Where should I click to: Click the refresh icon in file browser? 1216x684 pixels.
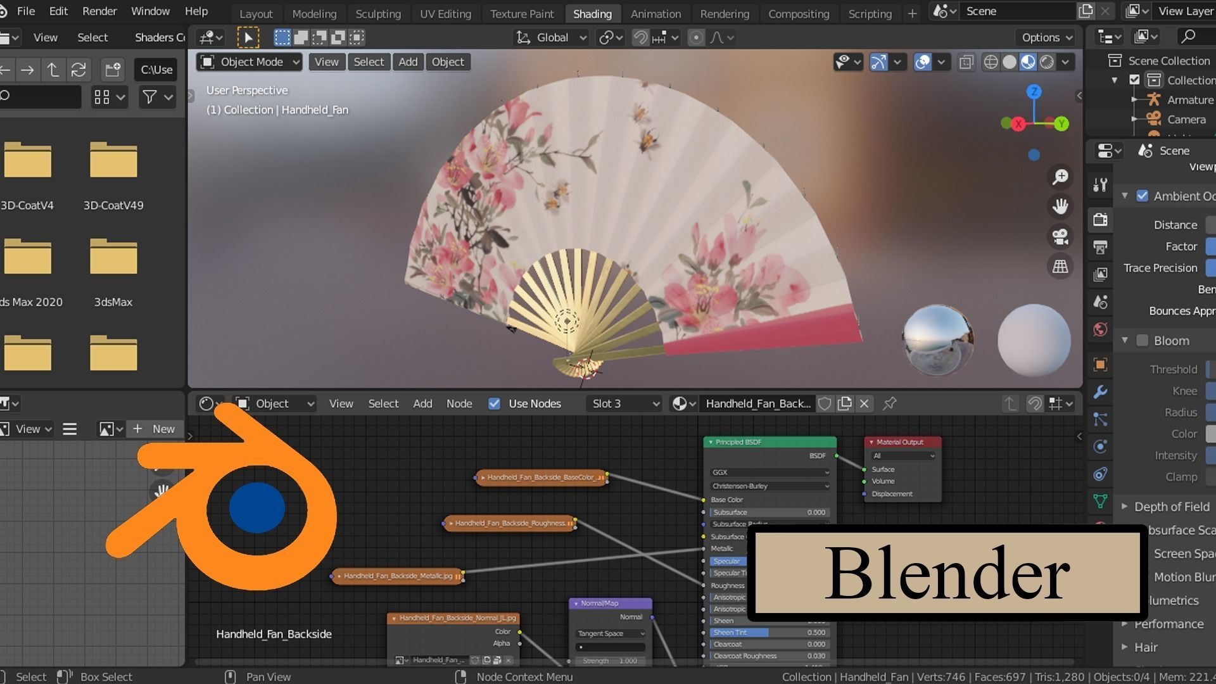(x=79, y=70)
